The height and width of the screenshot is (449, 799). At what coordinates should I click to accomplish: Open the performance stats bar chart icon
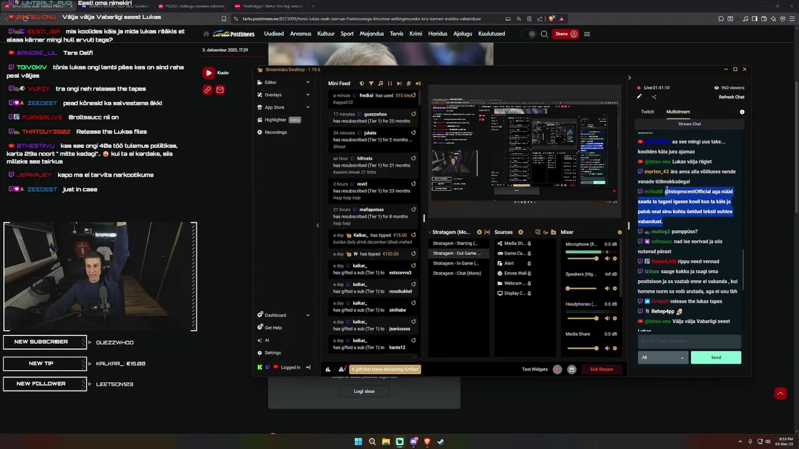(x=328, y=369)
